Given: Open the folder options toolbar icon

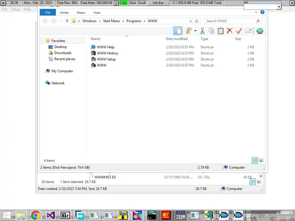Looking at the screenshot, I should (188, 31).
